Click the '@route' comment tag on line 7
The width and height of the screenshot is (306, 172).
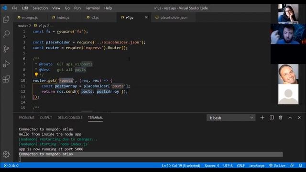click(x=46, y=64)
